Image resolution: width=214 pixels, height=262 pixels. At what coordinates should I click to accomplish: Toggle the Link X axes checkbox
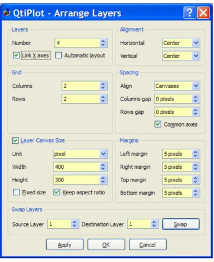click(16, 55)
